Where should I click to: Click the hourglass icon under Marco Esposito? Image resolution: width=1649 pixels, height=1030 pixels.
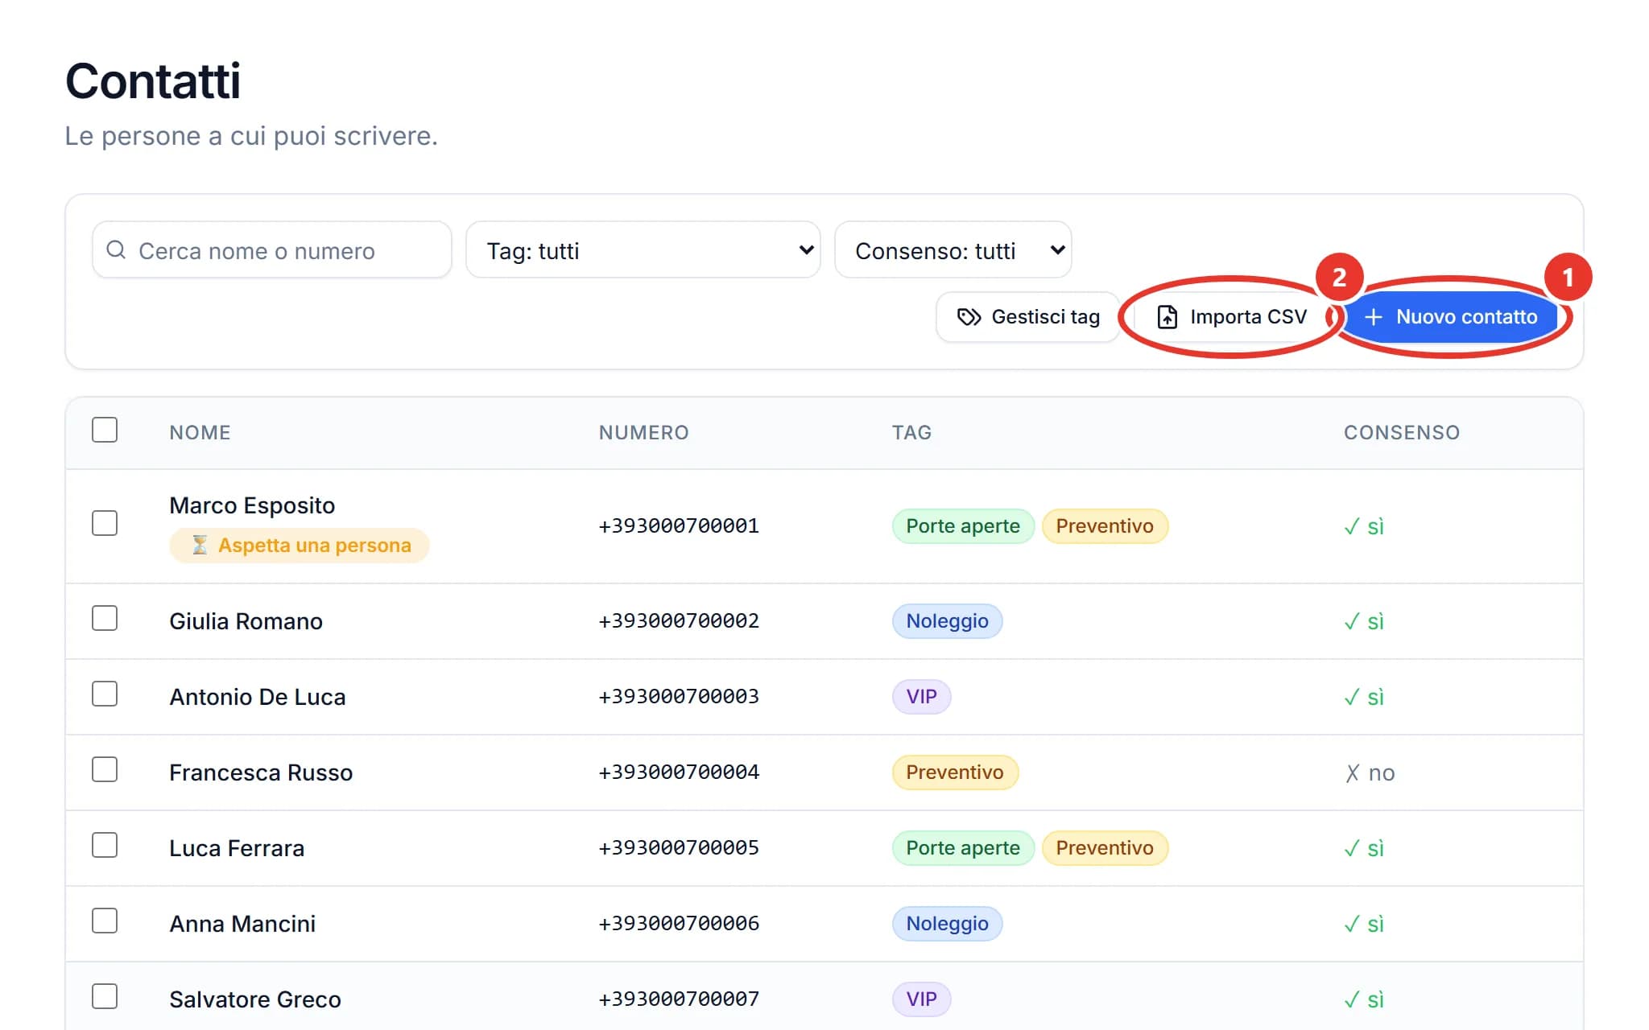tap(200, 546)
